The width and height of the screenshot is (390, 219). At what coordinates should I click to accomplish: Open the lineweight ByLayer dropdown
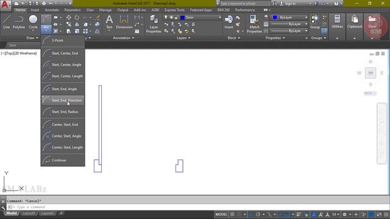coord(289,24)
